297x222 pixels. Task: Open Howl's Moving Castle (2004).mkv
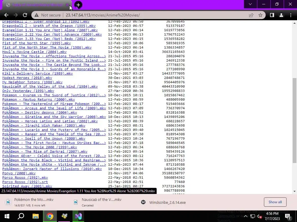(35, 52)
